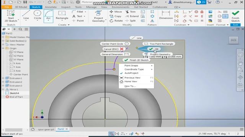245x137 pixels.
Task: Open the Inspect ribbon tab
Action: (65, 7)
